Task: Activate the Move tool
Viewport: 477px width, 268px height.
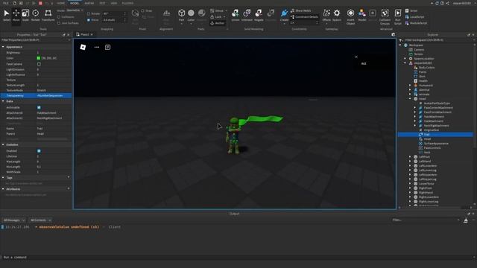Action: 16,15
